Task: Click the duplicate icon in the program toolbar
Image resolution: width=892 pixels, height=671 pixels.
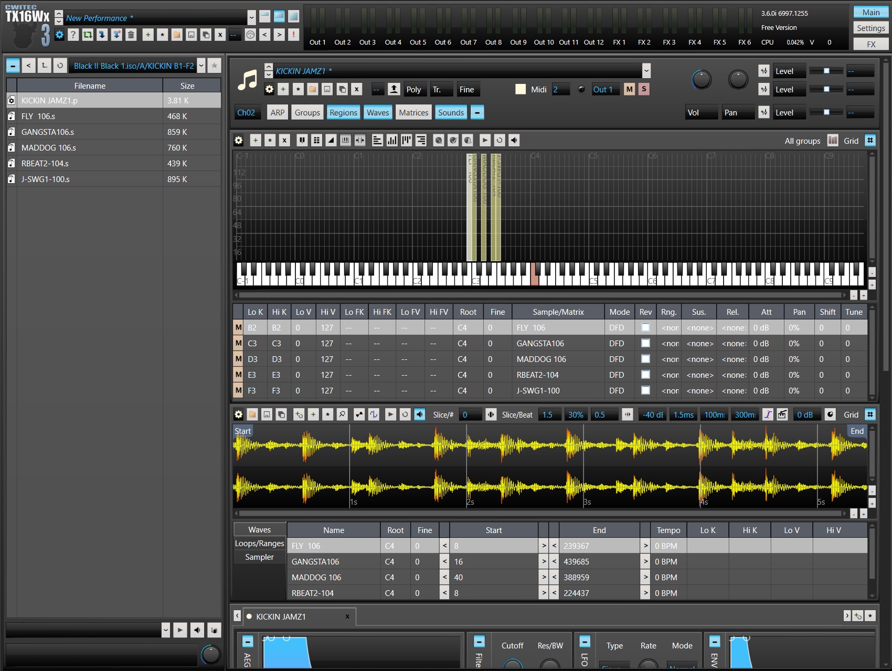Action: (342, 89)
